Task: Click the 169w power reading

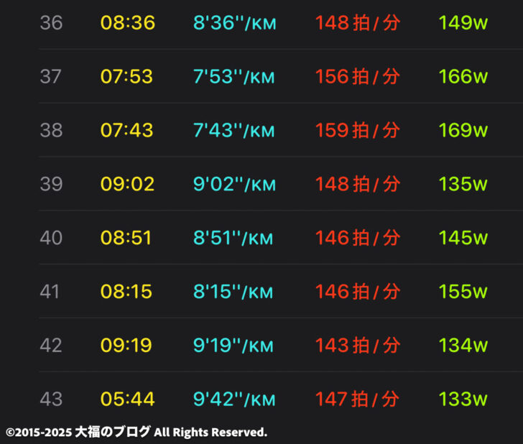Action: 463,131
